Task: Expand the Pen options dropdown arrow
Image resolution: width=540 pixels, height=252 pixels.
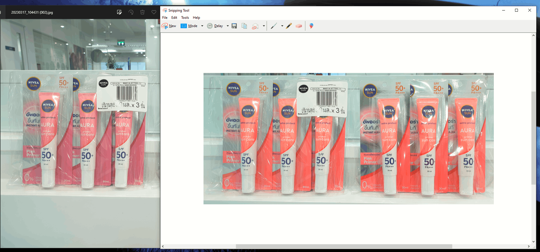Action: click(x=282, y=26)
